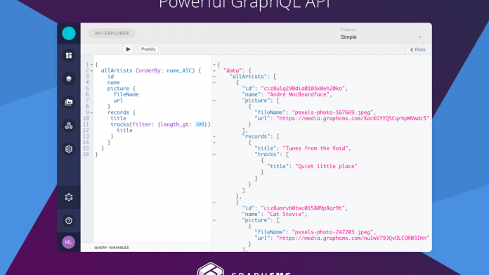Screen dimensions: 489x275
Task: Click "fileName" field on query line 6
Action: coord(126,94)
